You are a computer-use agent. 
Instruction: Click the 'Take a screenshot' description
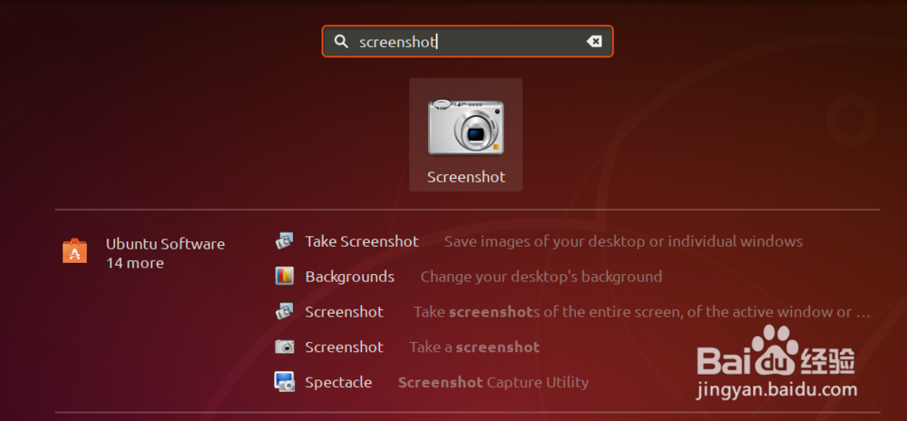(x=474, y=347)
